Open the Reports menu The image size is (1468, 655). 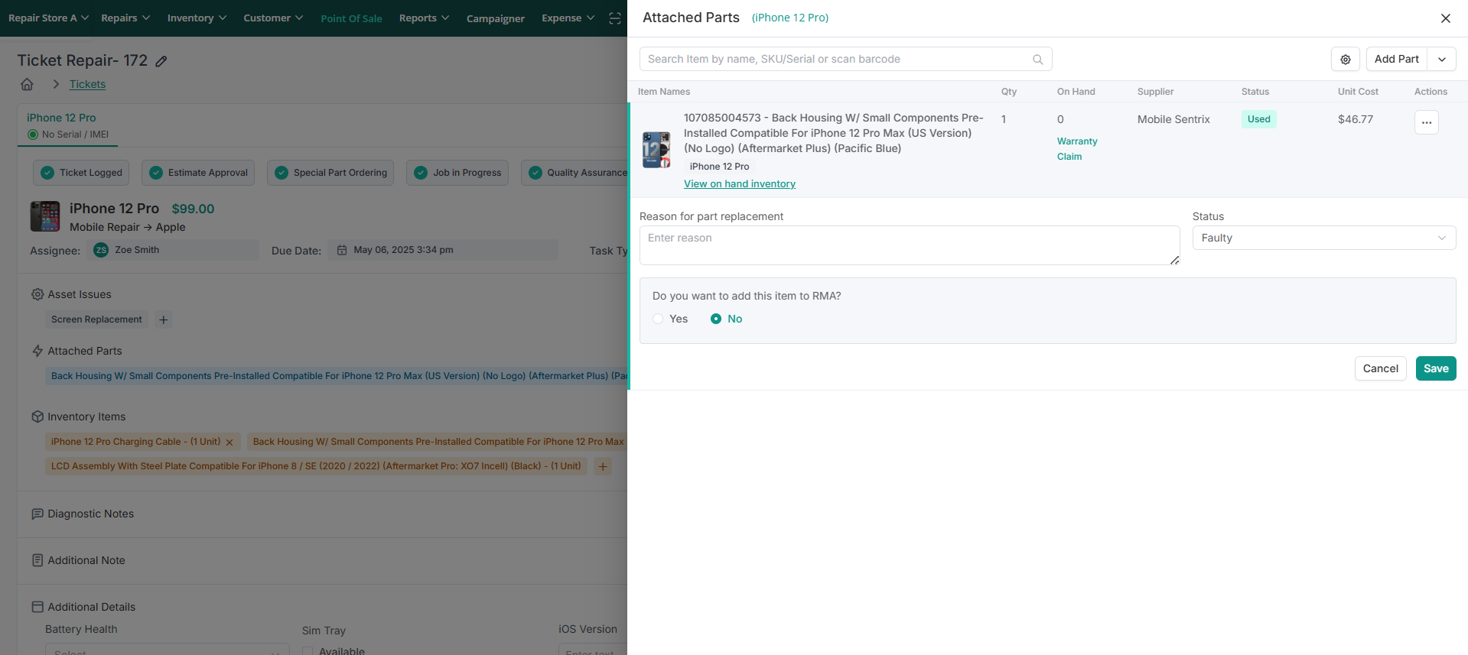[x=424, y=18]
